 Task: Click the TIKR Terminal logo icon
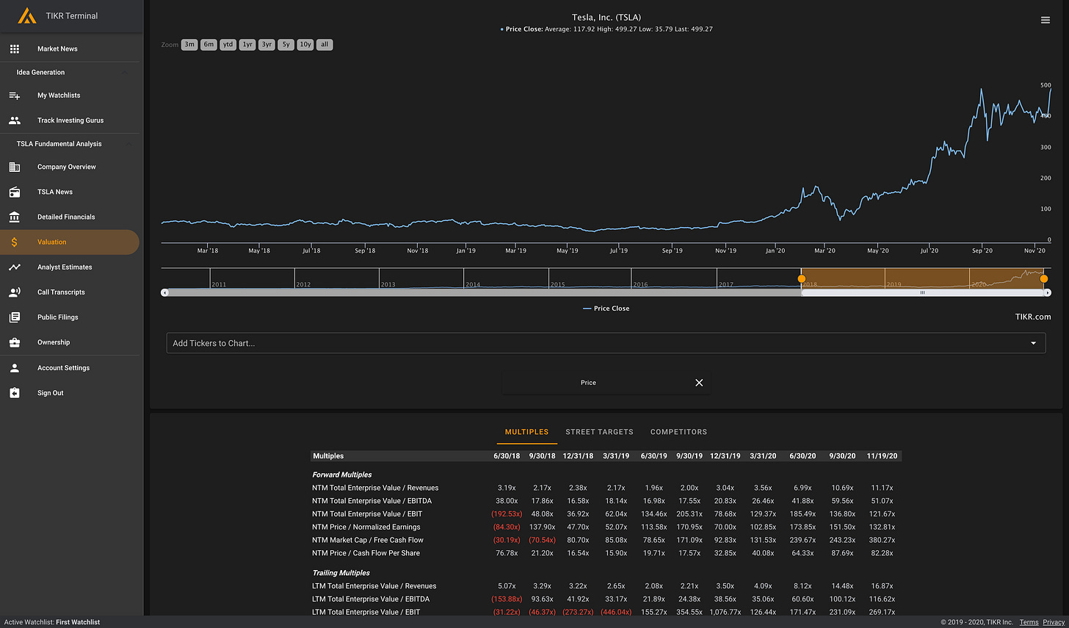(26, 15)
